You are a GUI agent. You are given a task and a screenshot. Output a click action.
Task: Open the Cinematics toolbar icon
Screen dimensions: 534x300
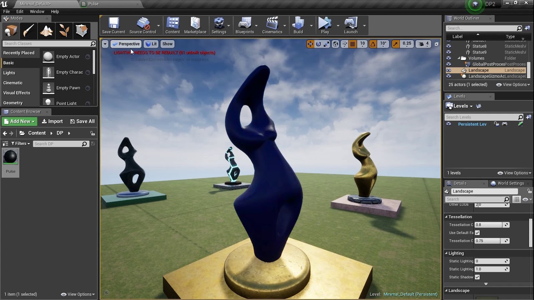(272, 26)
